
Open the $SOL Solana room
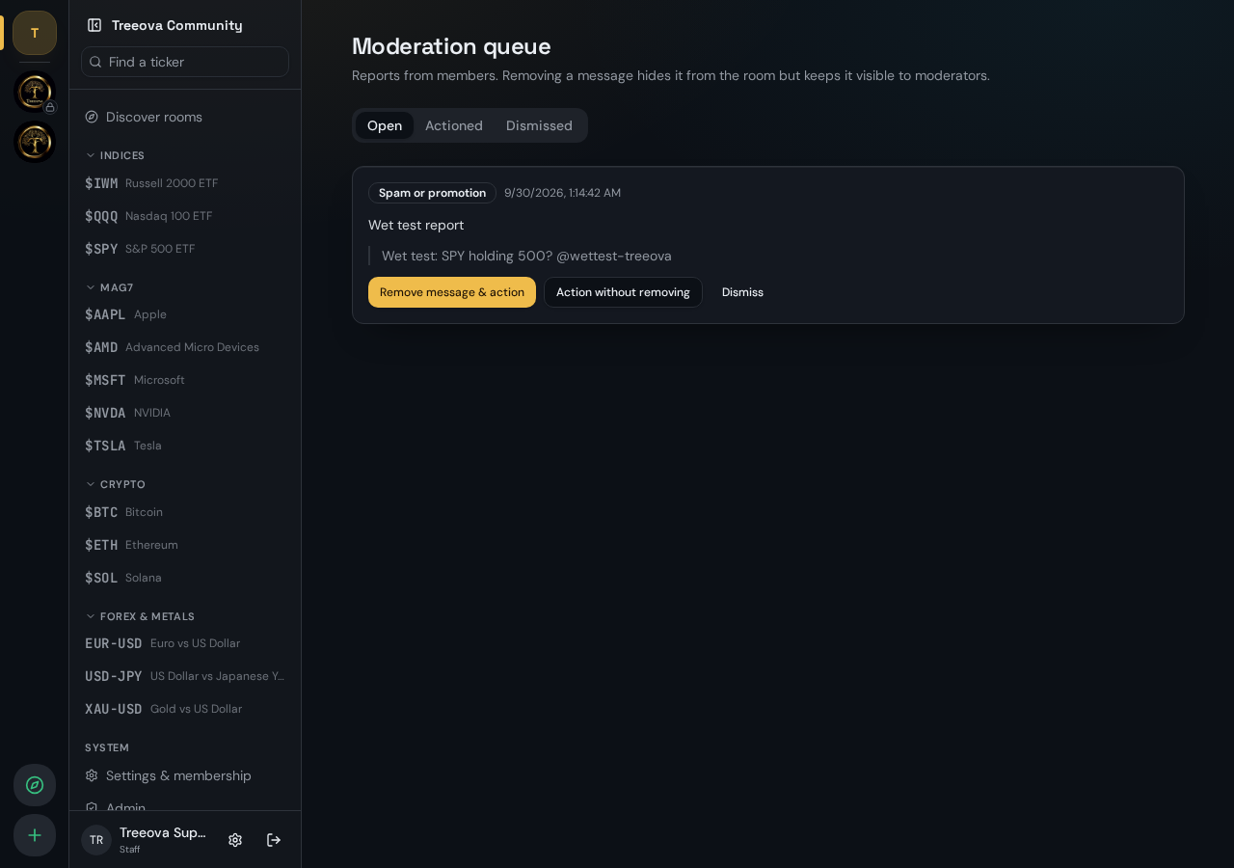click(185, 578)
